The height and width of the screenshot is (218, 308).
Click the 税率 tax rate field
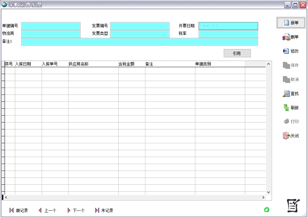point(228,34)
